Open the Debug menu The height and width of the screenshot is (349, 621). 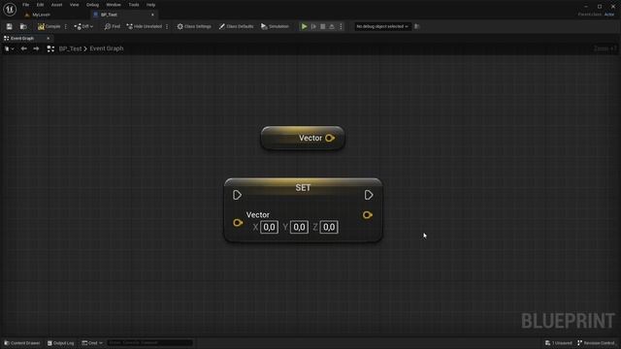click(x=92, y=5)
